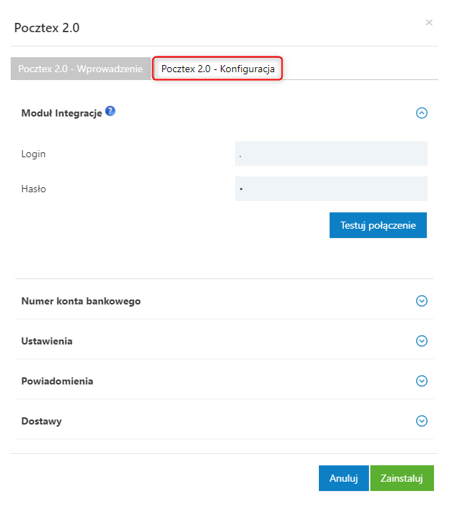Cancel with the Anuluj button
Image resolution: width=449 pixels, height=506 pixels.
tap(343, 478)
